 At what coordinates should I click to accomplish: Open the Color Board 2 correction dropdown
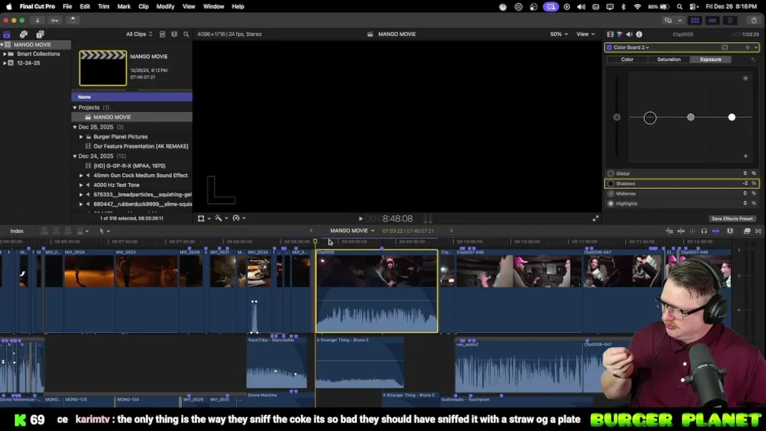[631, 47]
